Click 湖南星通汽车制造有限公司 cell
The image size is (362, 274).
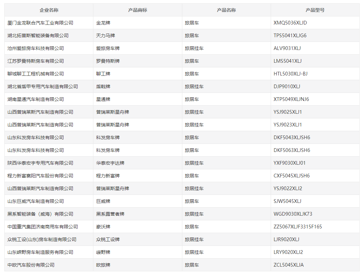tap(49, 99)
